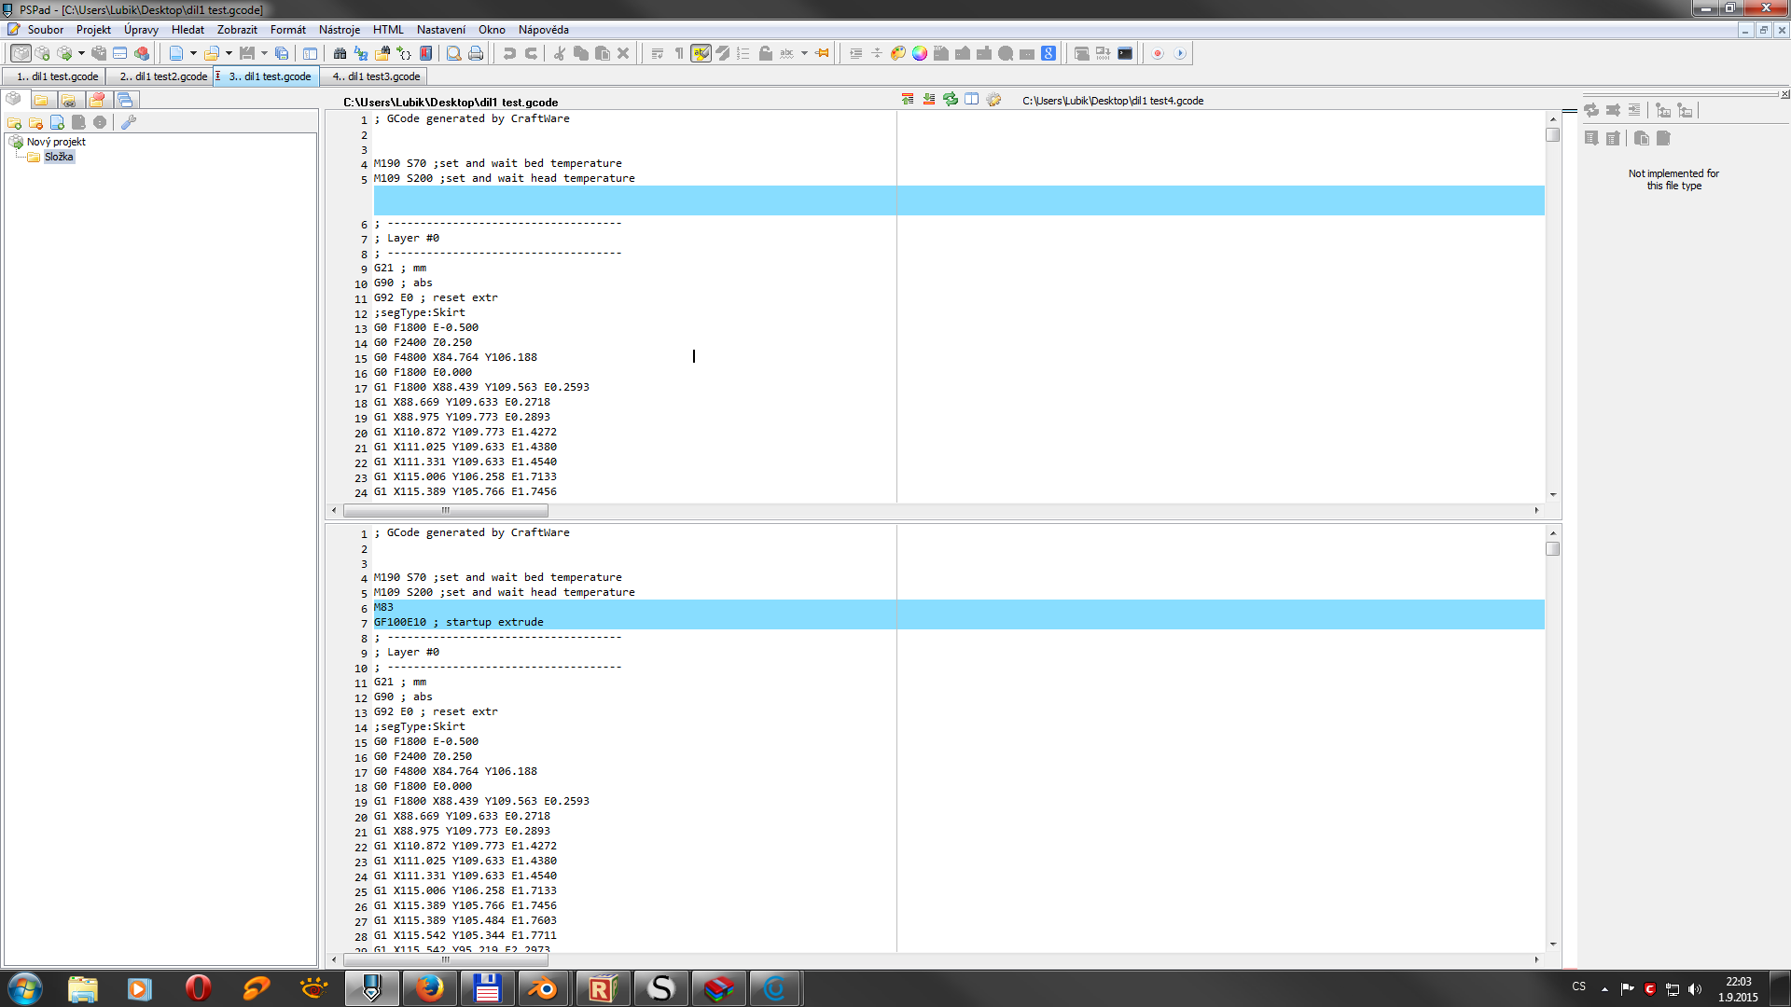Add a new folder to the project
The width and height of the screenshot is (1791, 1007).
tap(14, 122)
